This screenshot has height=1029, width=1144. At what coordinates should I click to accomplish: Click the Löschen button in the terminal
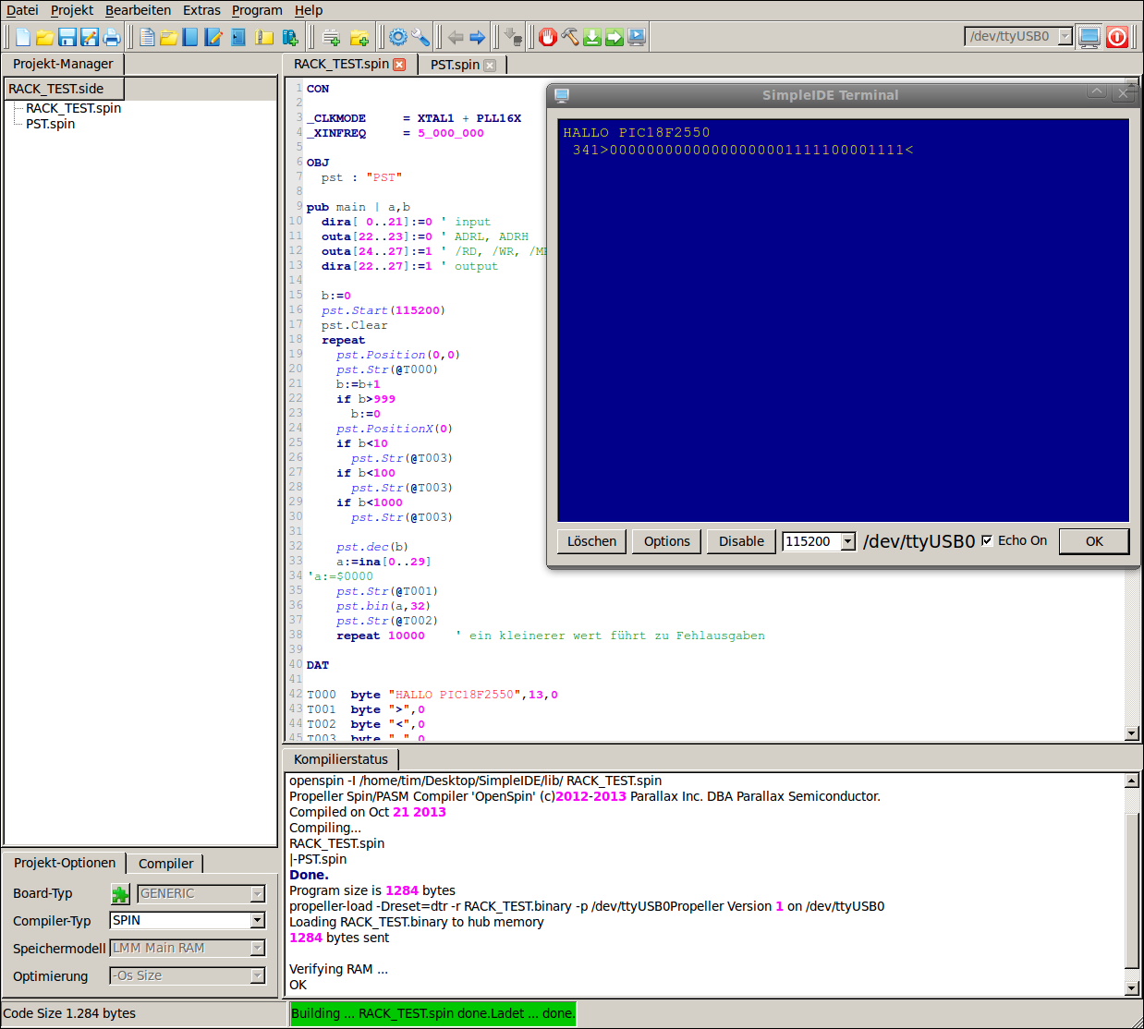coord(591,541)
